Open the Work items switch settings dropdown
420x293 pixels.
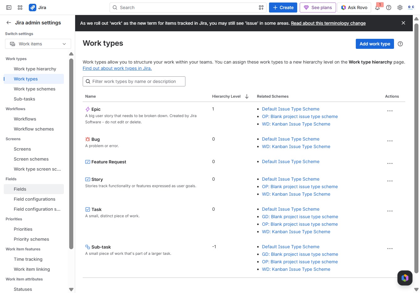[38, 44]
